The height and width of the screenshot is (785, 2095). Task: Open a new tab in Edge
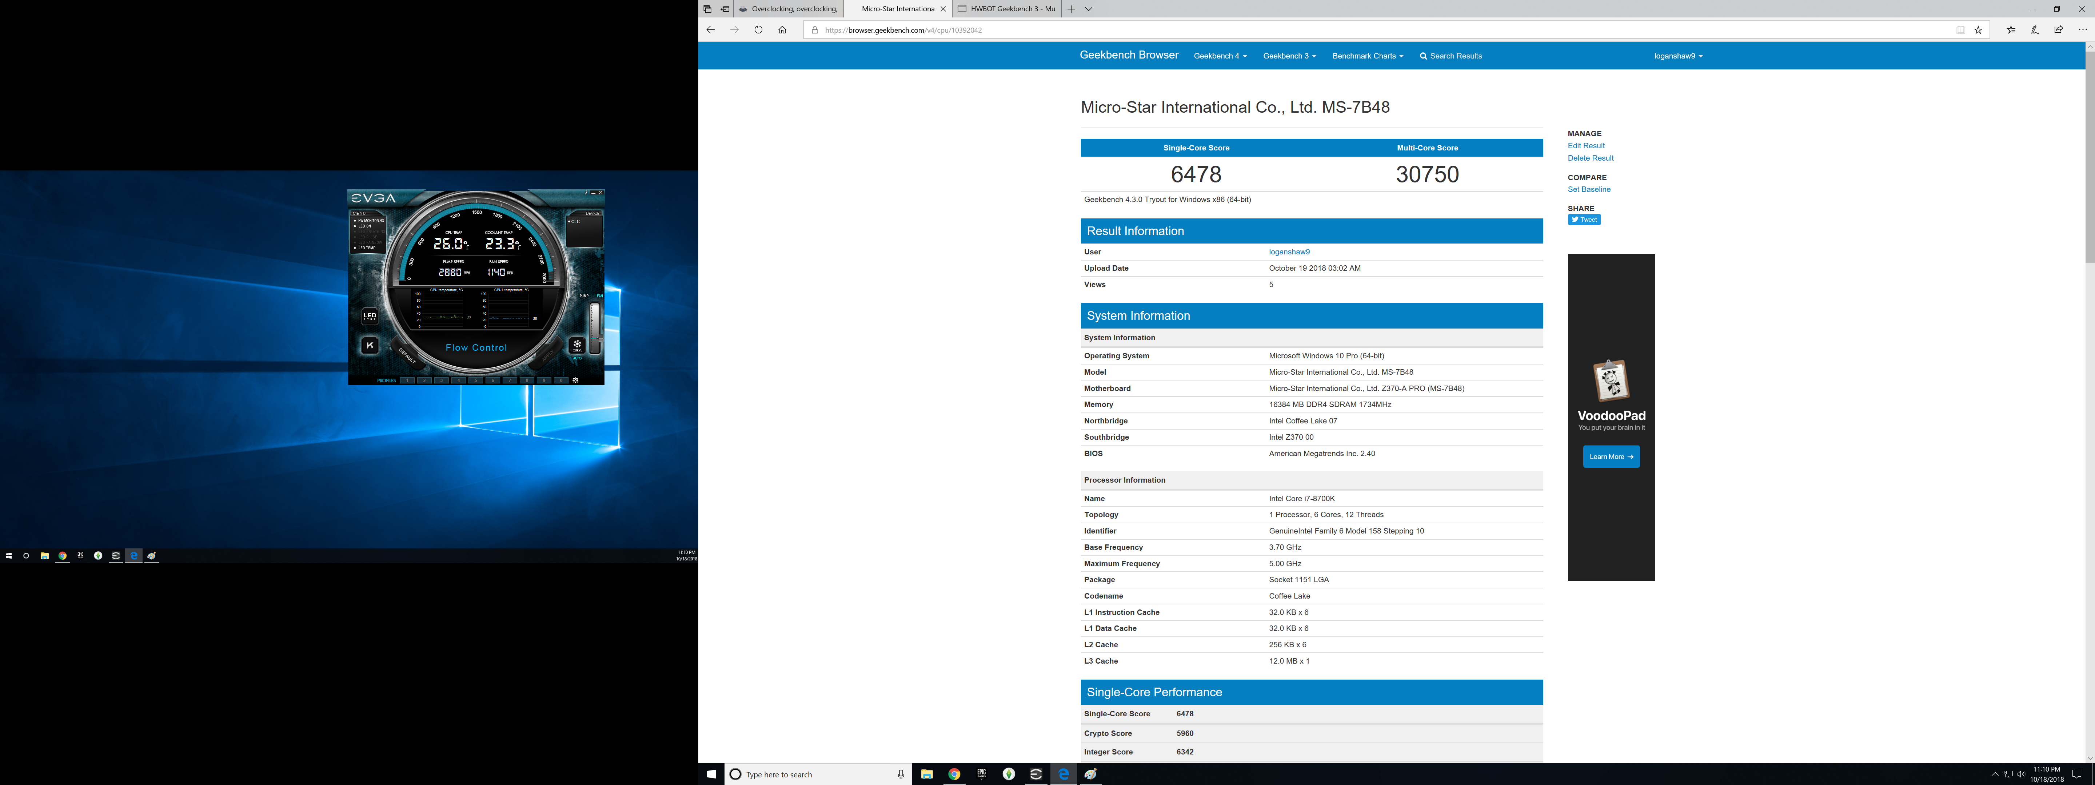click(x=1071, y=9)
